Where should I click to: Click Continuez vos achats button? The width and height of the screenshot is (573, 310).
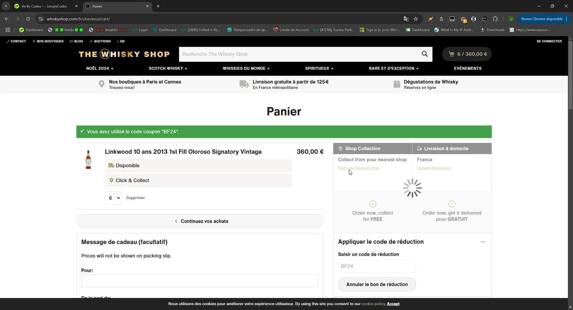coord(200,221)
